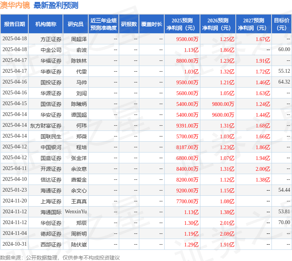The width and height of the screenshot is (292, 261).
Task: Select the 研究员 column header
Action: coord(76,24)
